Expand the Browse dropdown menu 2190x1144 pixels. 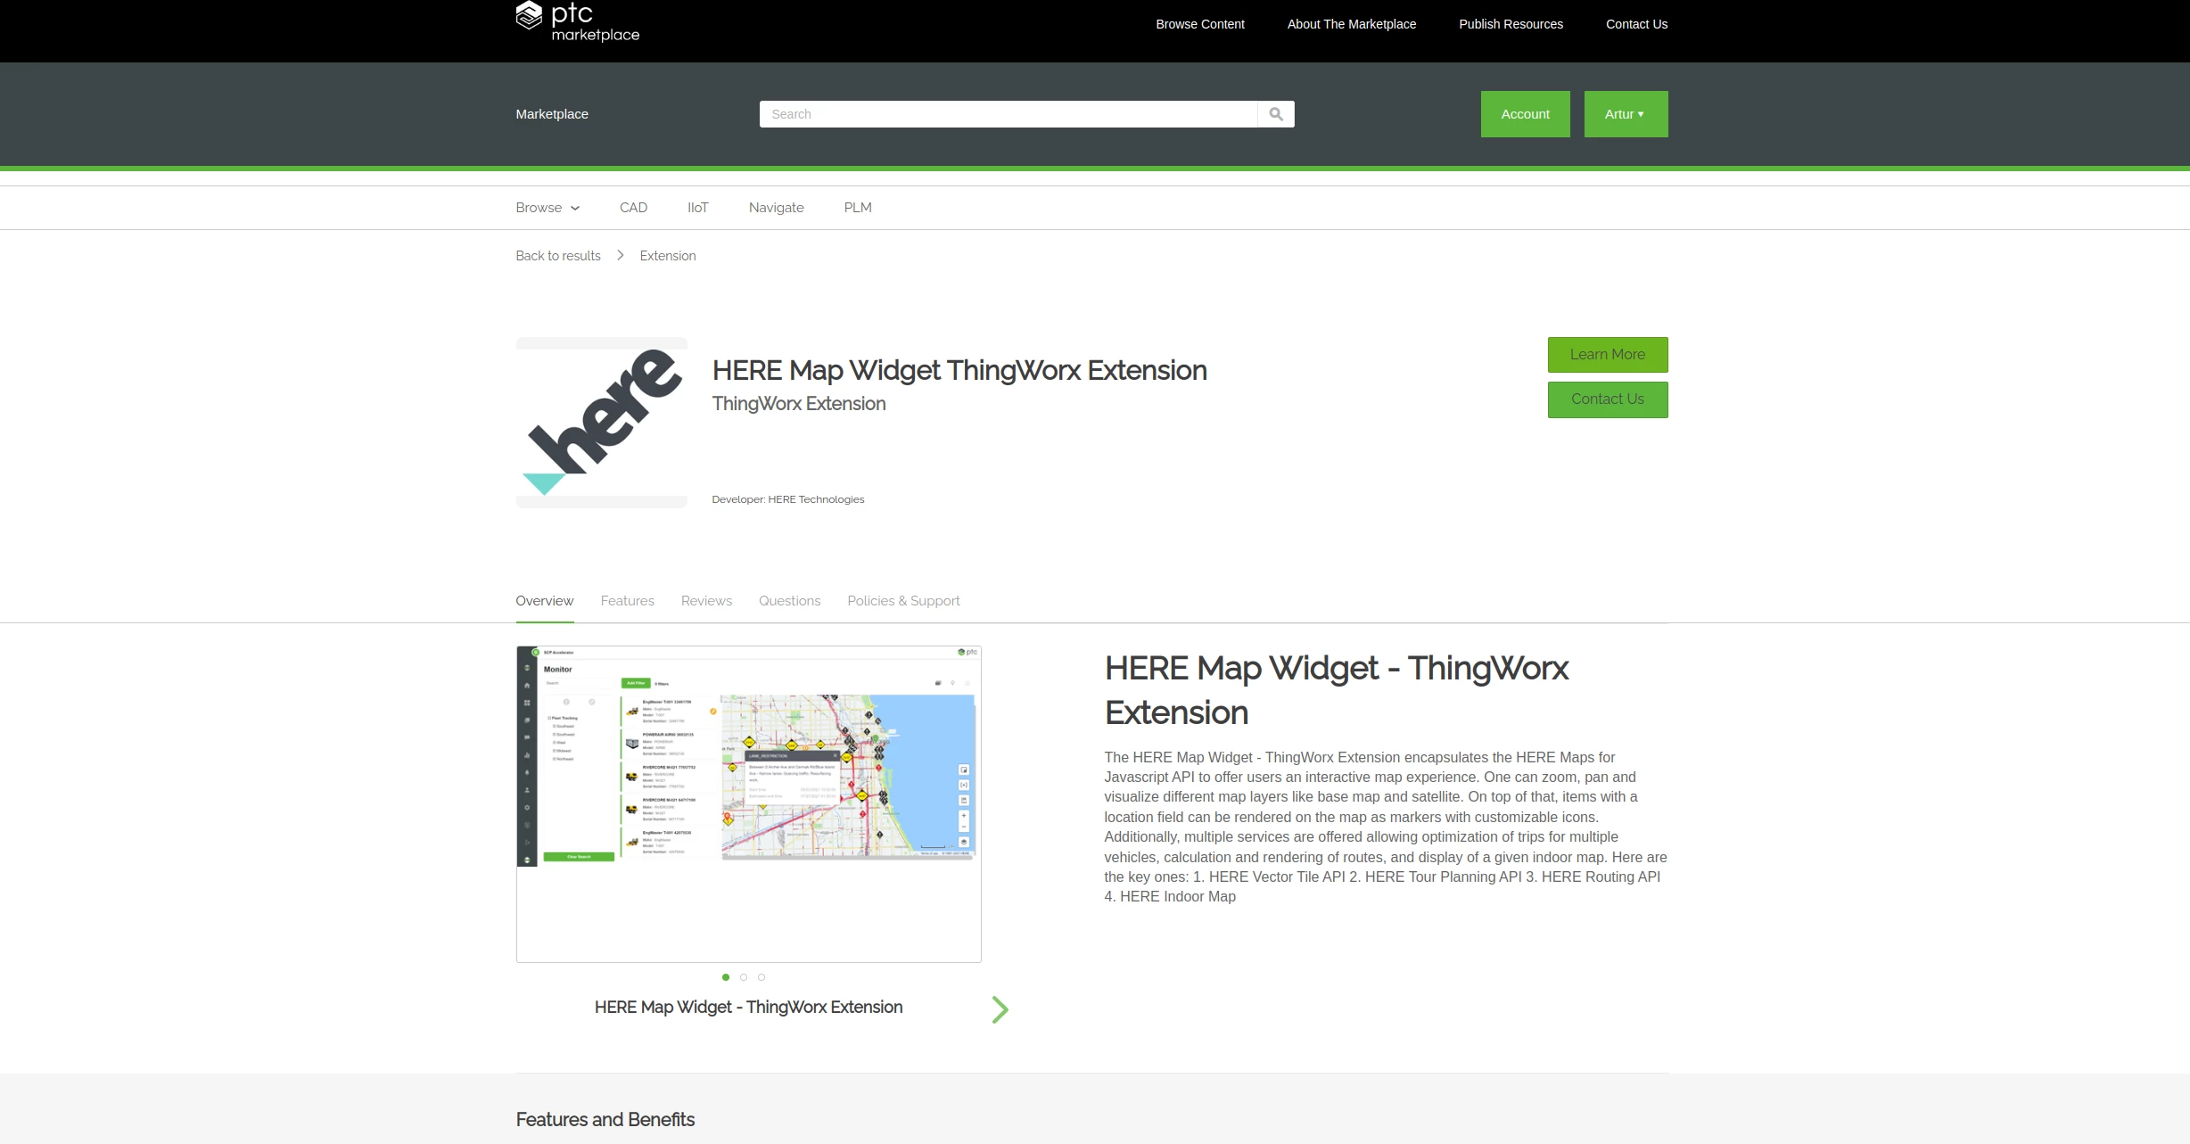point(547,208)
